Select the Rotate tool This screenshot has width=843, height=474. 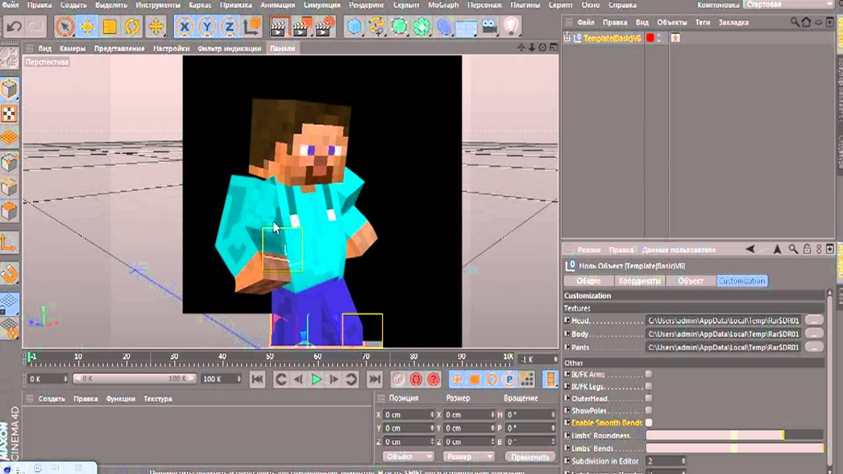click(x=132, y=27)
